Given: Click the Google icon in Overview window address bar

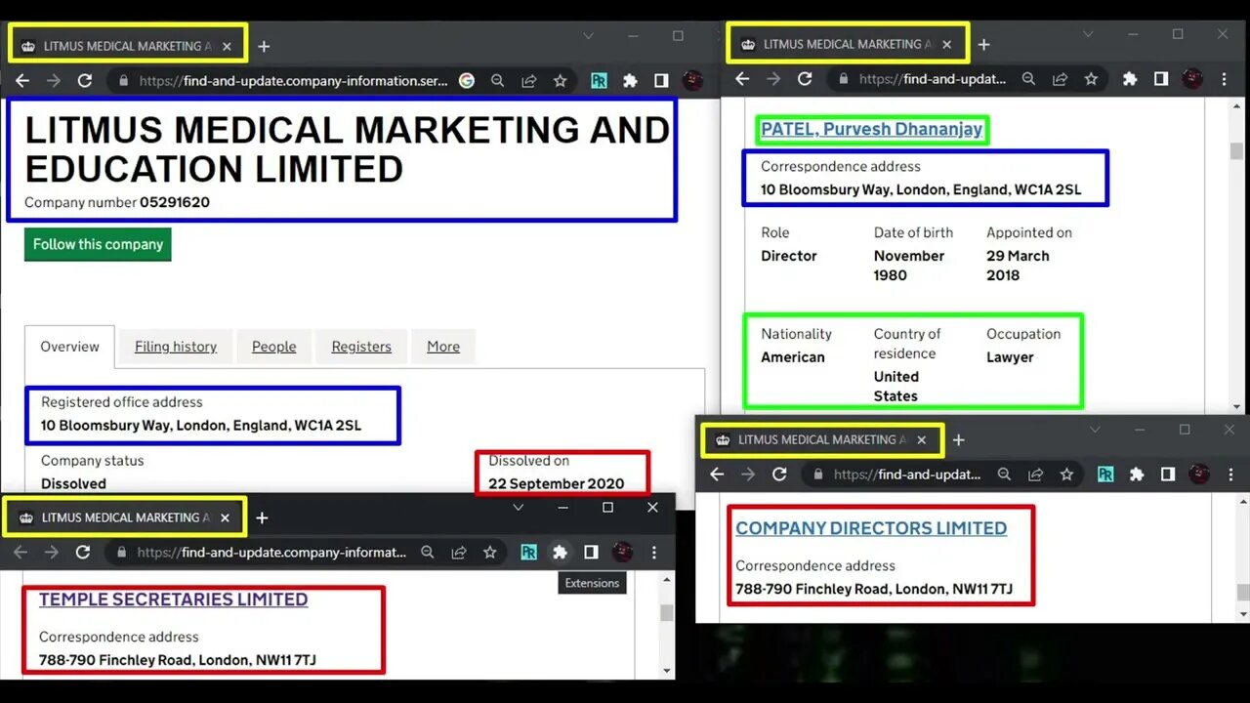Looking at the screenshot, I should pyautogui.click(x=467, y=81).
